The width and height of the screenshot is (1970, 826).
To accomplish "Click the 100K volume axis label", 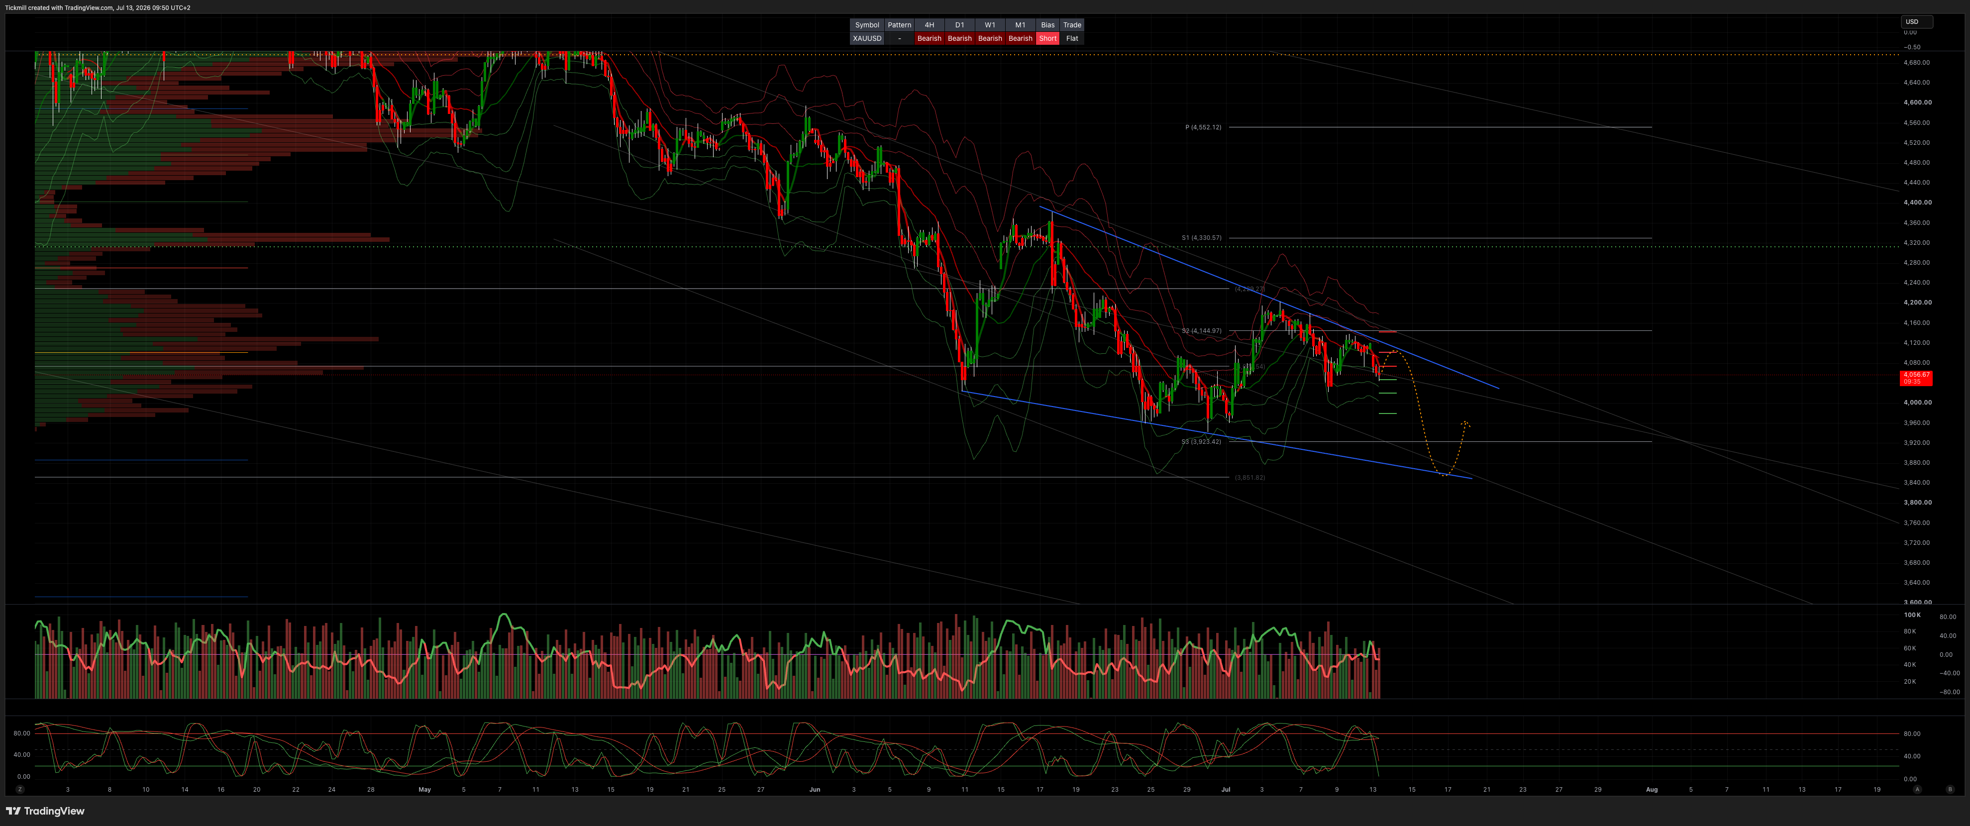I will pyautogui.click(x=1912, y=615).
